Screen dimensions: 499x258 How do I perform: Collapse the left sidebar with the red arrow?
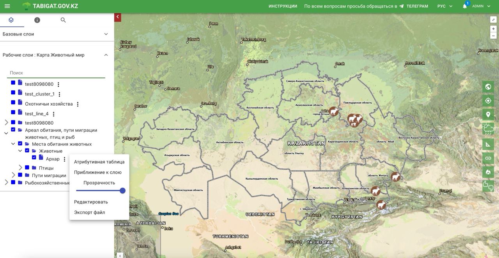coord(118,17)
